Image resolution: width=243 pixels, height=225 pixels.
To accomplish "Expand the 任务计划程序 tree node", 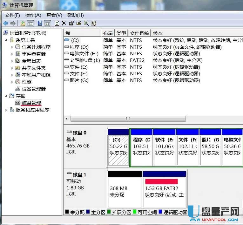I will (12, 47).
